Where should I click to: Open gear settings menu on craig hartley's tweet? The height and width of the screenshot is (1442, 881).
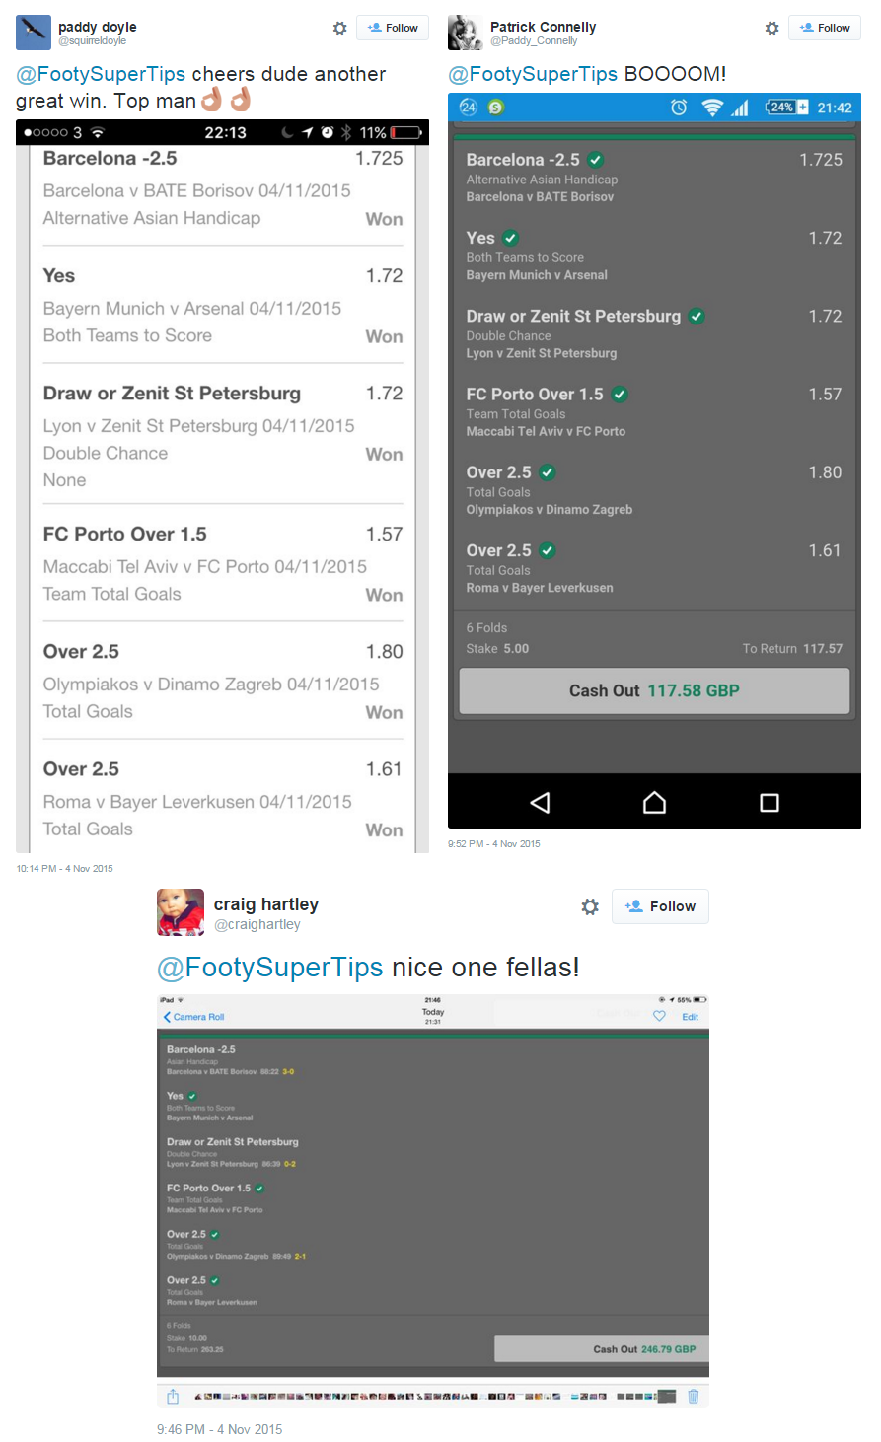[x=590, y=906]
